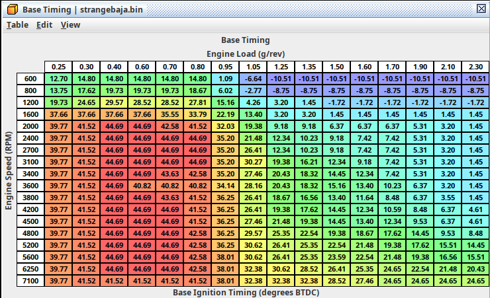Click the 3100 RPM row header
Image resolution: width=490 pixels, height=298 pixels.
click(x=30, y=162)
